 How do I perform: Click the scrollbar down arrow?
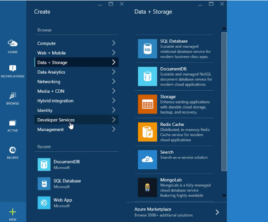[224, 195]
